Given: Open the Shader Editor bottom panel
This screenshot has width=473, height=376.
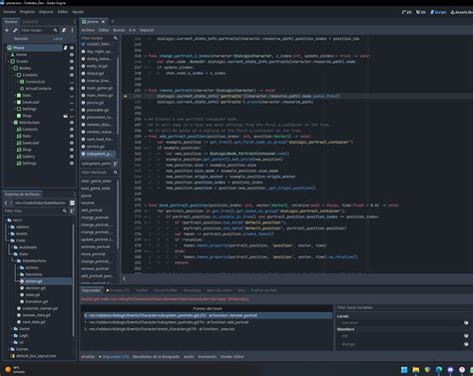Looking at the screenshot, I should [x=233, y=357].
